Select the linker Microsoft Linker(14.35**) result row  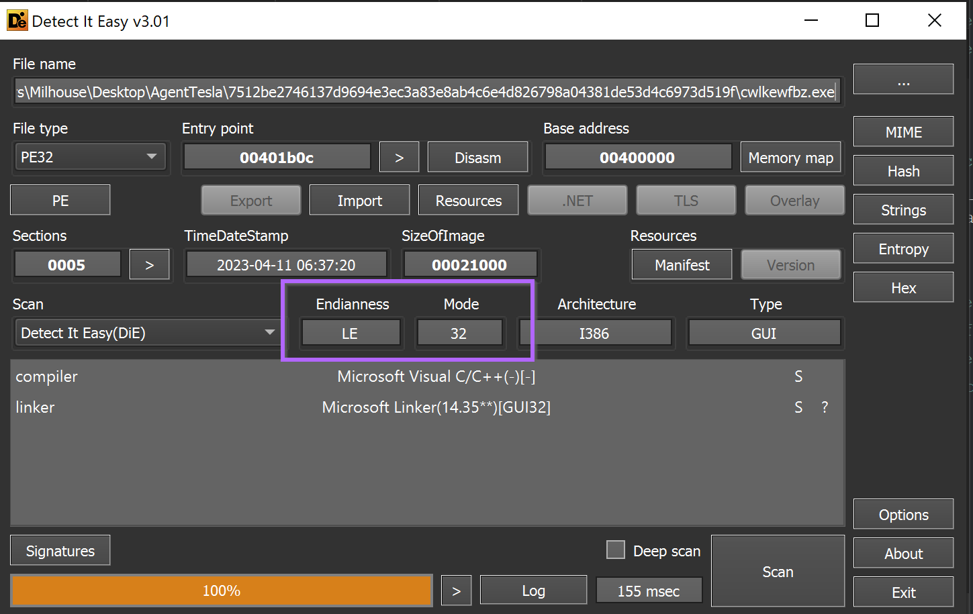click(x=426, y=407)
